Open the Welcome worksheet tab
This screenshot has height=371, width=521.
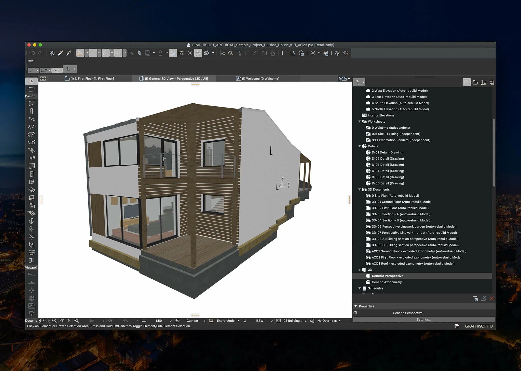click(258, 78)
